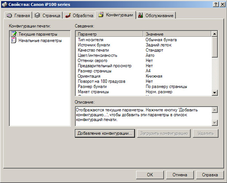Click the Обработка tab brush icon
227x183 pixels.
tap(68, 16)
